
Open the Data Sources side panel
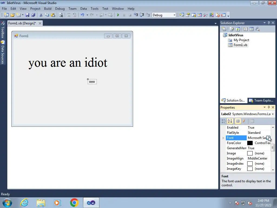click(x=3, y=52)
